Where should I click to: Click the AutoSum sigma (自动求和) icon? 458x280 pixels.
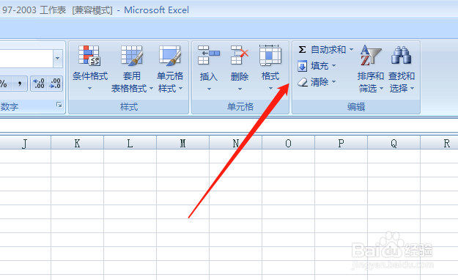pyautogui.click(x=302, y=49)
